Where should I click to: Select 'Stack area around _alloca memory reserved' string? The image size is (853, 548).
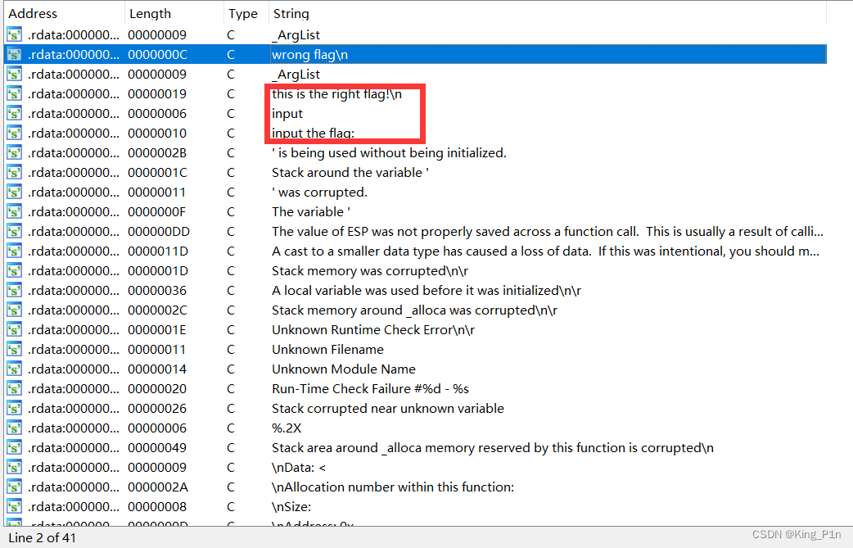492,448
